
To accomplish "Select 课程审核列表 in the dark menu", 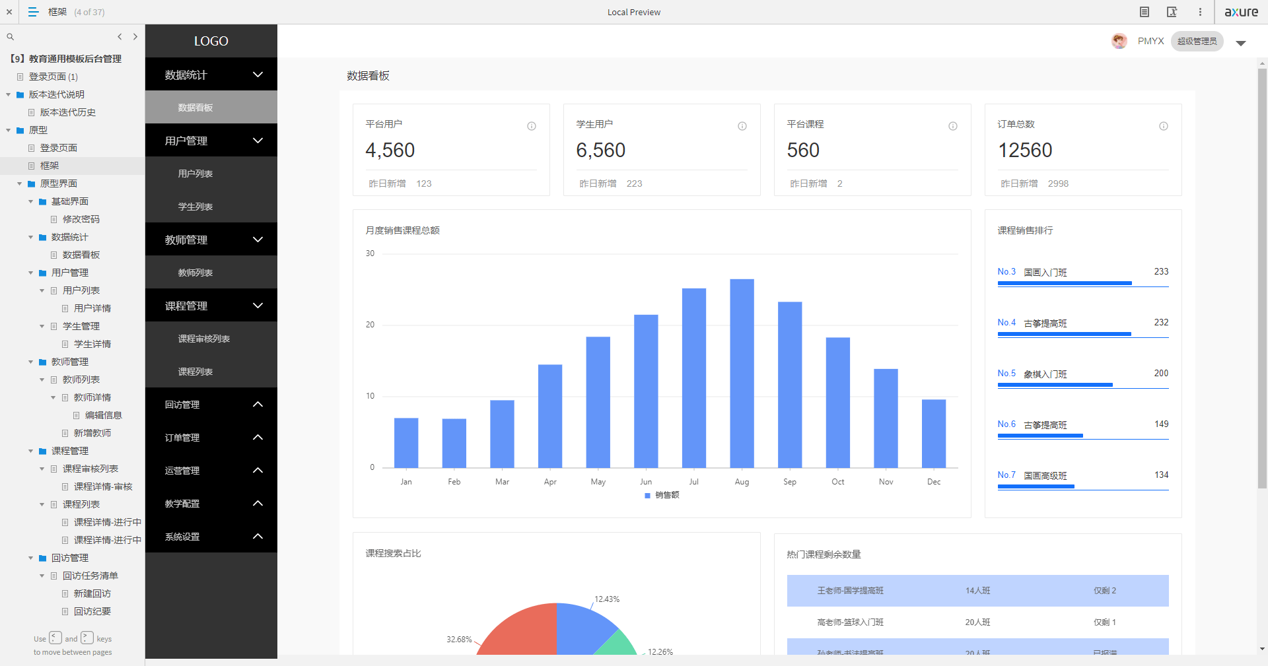I will click(211, 338).
